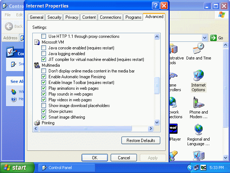
Task: Click settings list scroll up arrow
Action: 157,36
